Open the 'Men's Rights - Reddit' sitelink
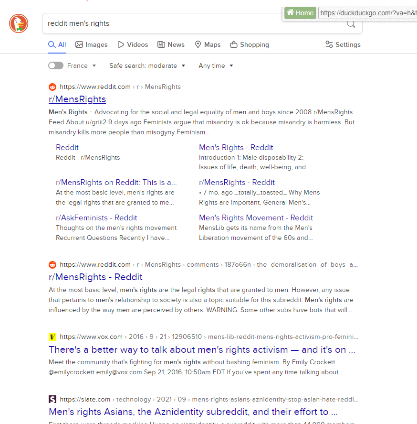 [x=236, y=147]
